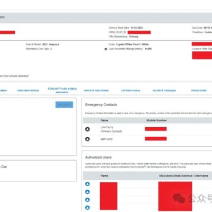Click the name sam curry
The width and height of the screenshot is (212, 212).
(107, 139)
